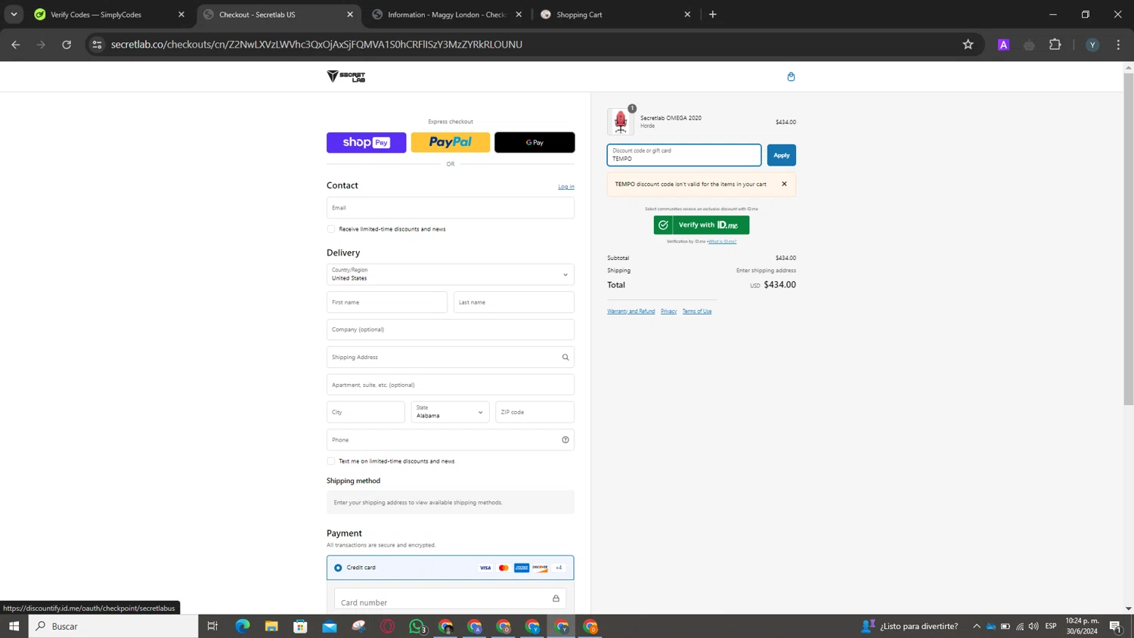1134x638 pixels.
Task: Open WhatsApp from taskbar
Action: [x=417, y=626]
